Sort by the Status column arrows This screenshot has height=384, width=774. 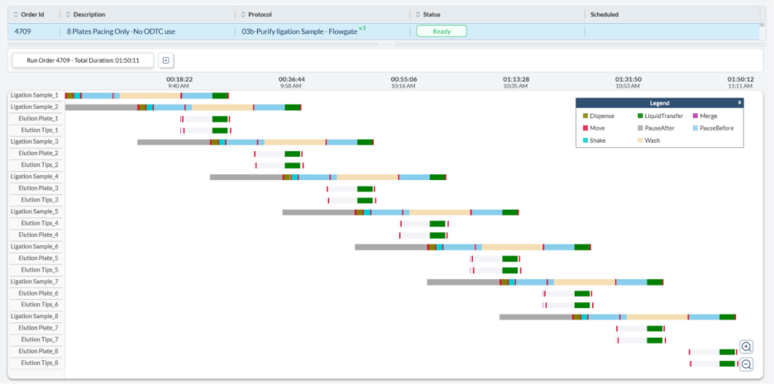click(x=416, y=14)
